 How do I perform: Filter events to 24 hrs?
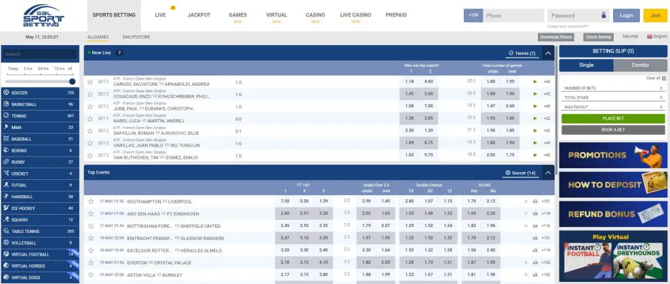43,69
